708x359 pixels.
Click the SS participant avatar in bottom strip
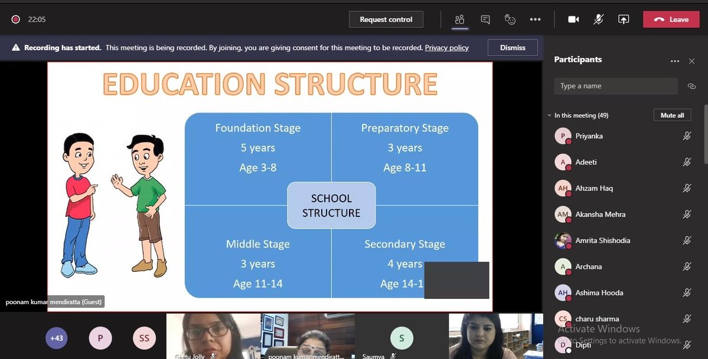coord(144,338)
